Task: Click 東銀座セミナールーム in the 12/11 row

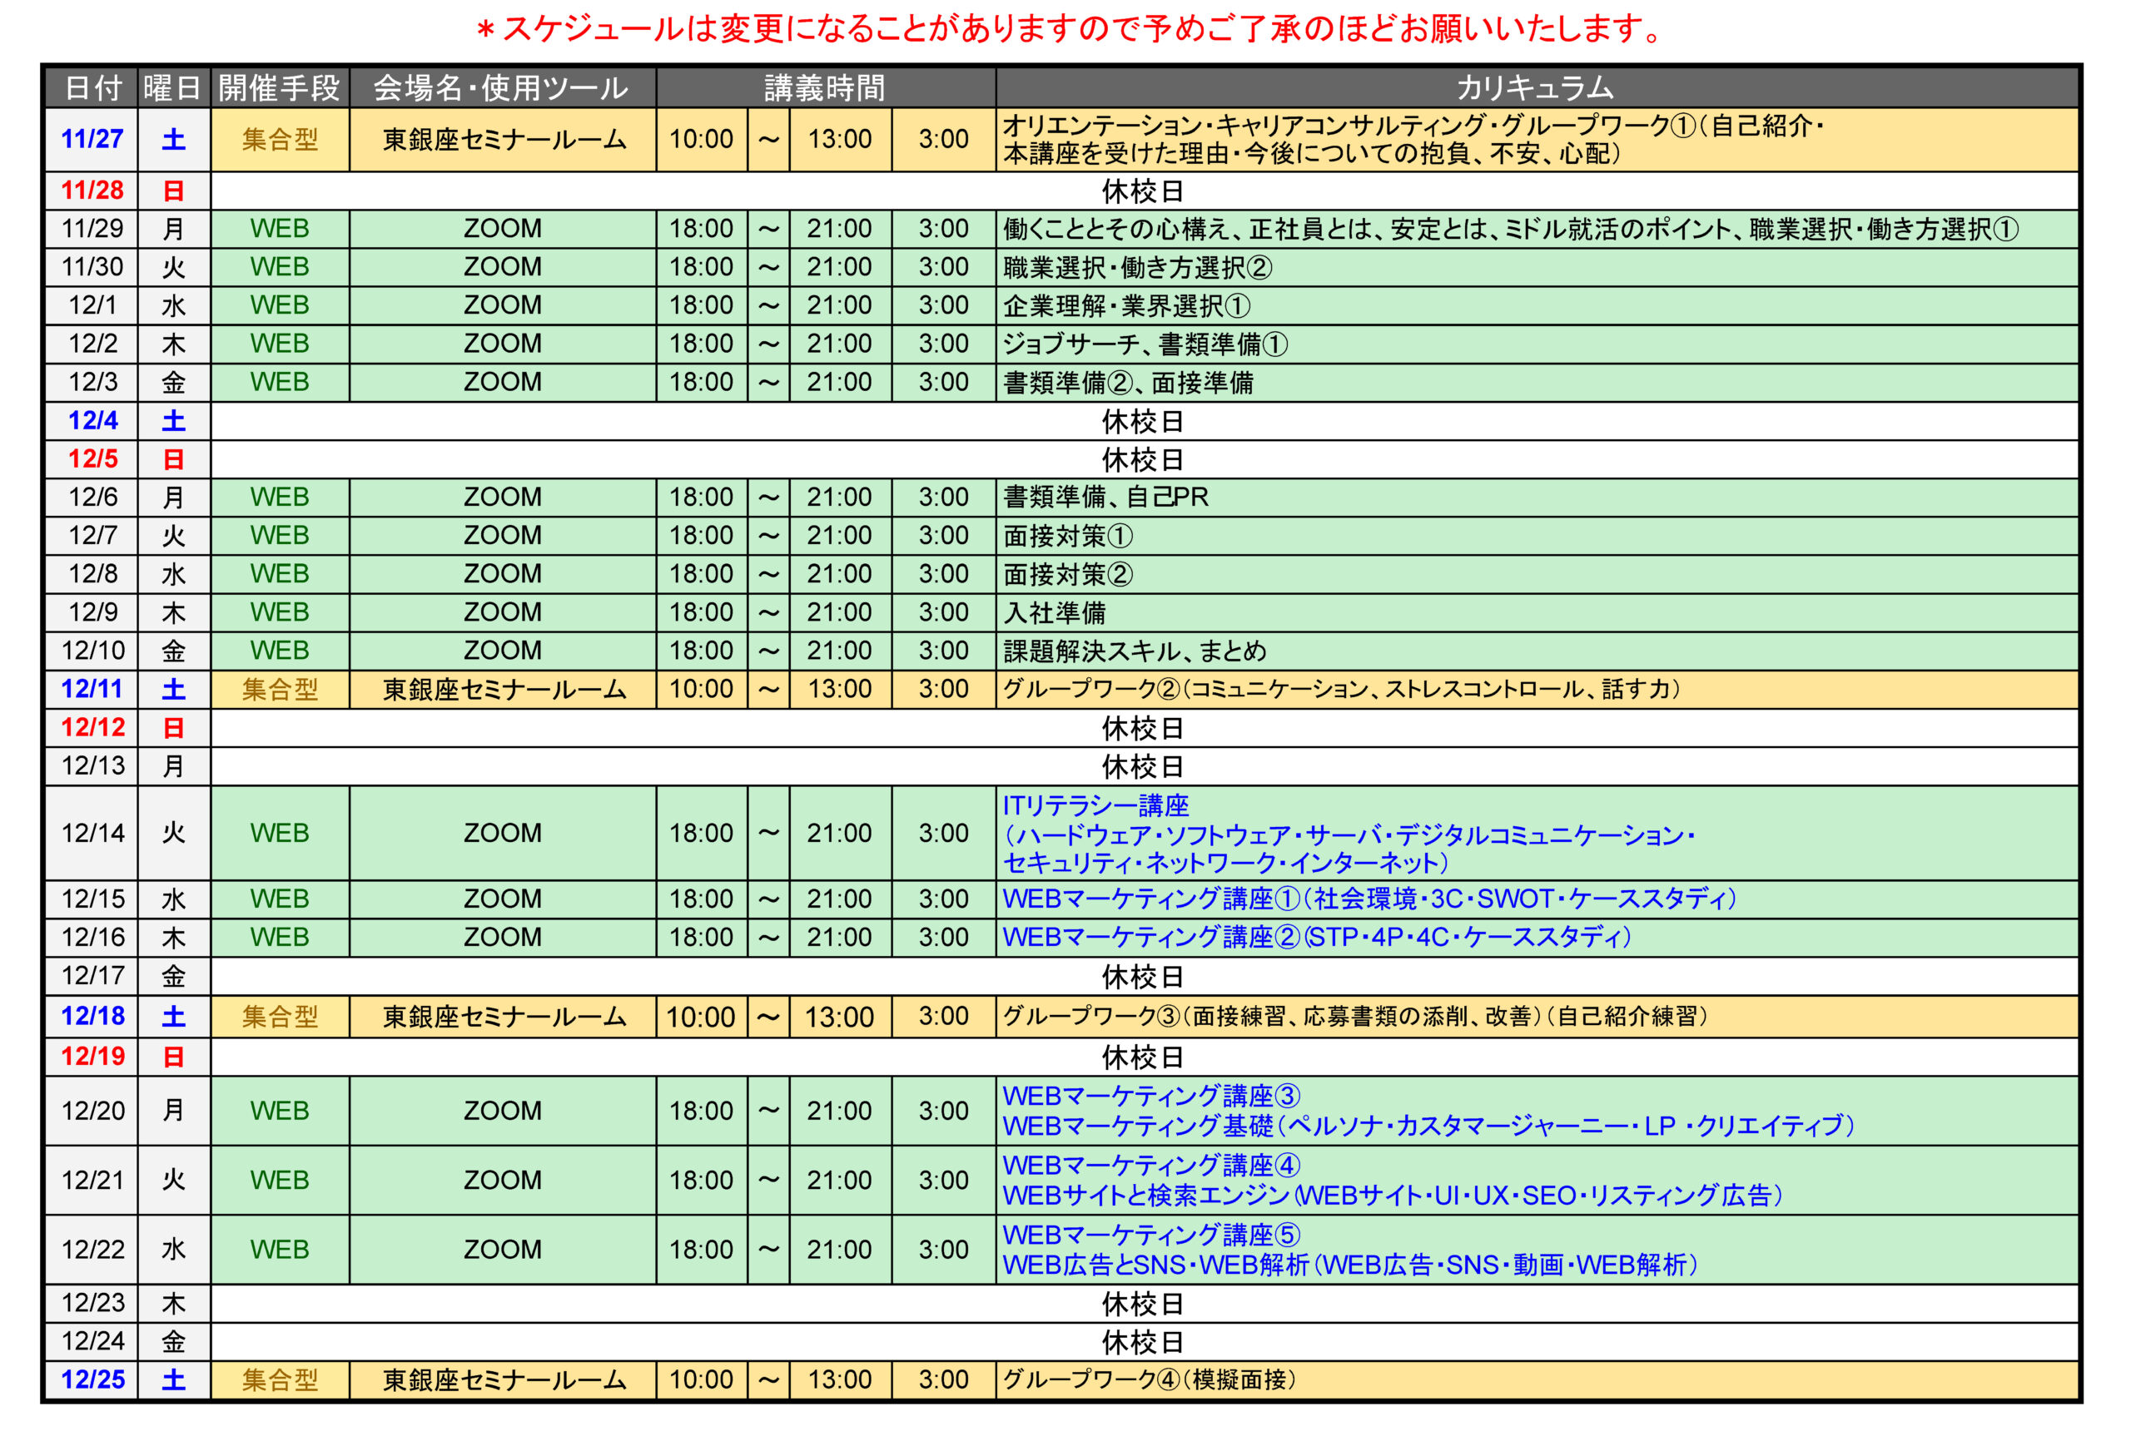Action: [x=504, y=690]
